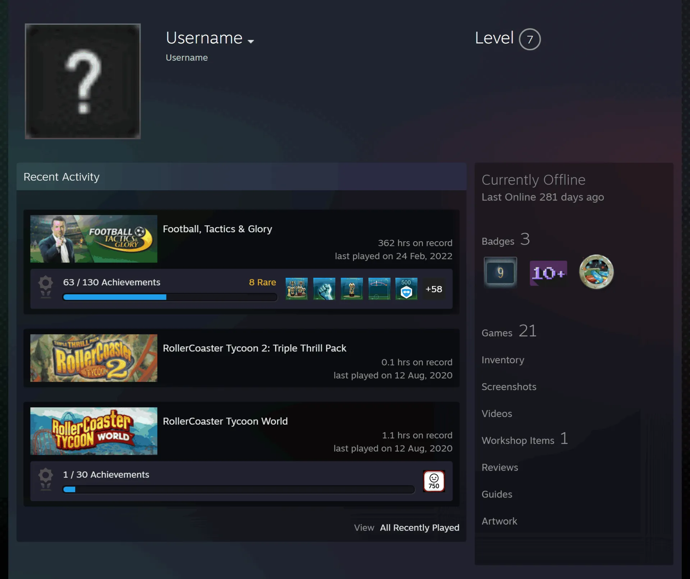Click the trophy icon beside 1 / 30 Achievements
Image resolution: width=690 pixels, height=579 pixels.
pyautogui.click(x=46, y=479)
